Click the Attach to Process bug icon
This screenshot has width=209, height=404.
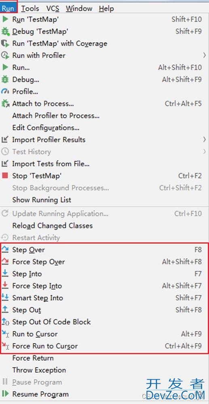(x=5, y=104)
